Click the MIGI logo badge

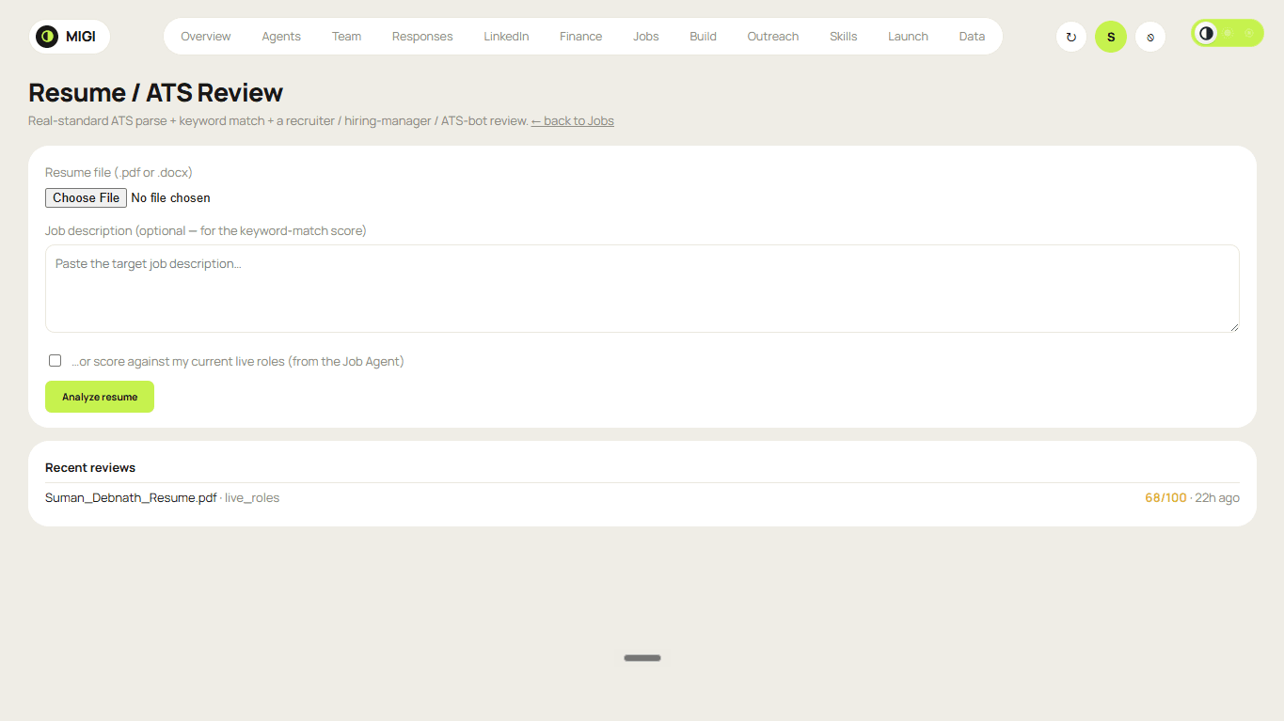[x=70, y=37]
